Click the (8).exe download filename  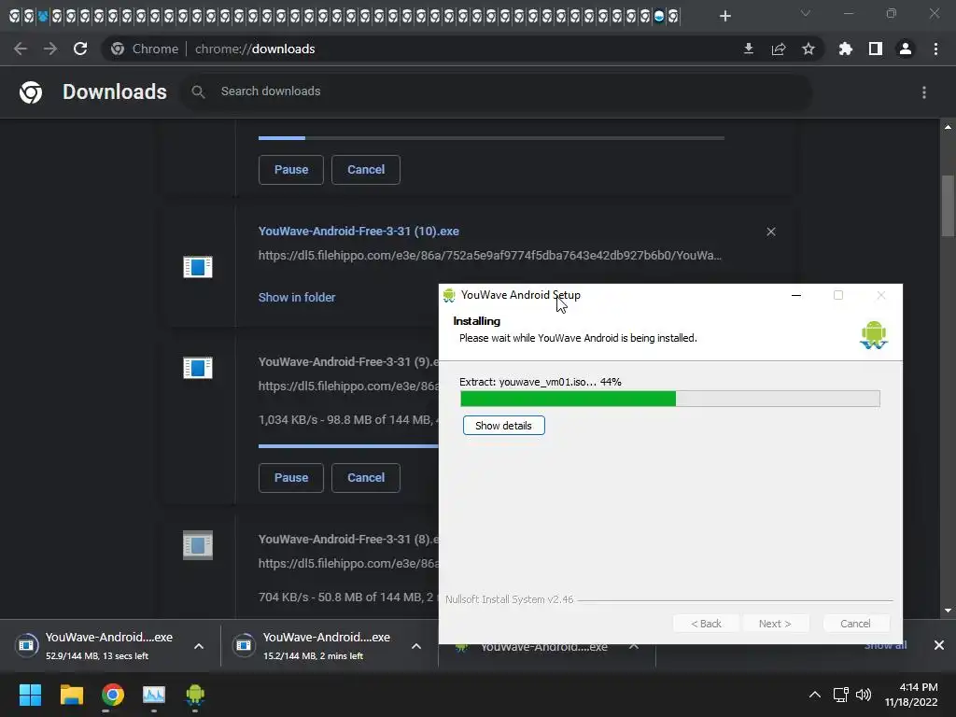tap(348, 539)
